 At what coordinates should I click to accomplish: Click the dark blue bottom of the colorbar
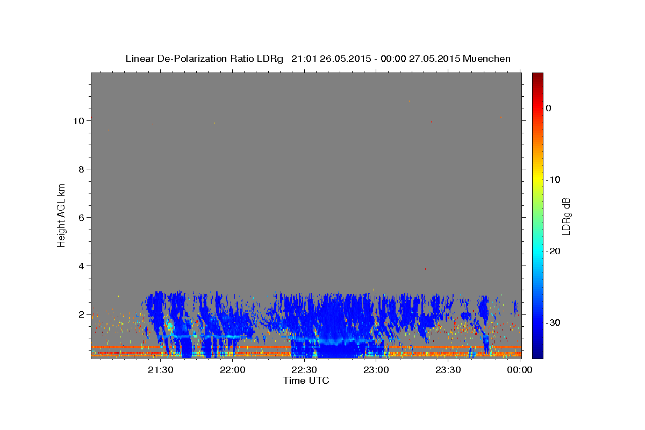537,354
